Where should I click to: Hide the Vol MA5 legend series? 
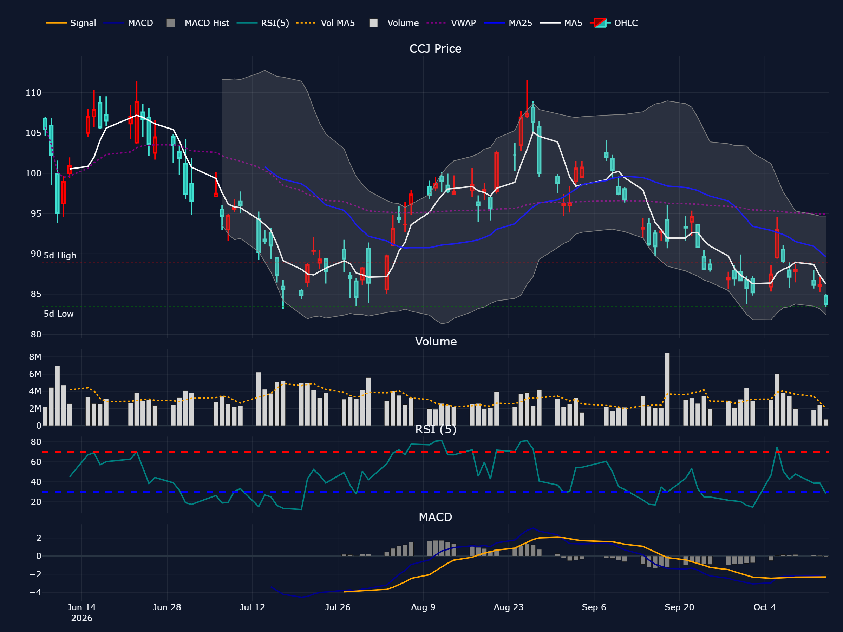point(326,23)
